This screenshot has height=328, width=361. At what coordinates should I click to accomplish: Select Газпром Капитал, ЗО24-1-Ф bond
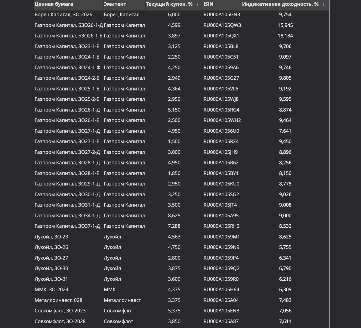coord(68,68)
